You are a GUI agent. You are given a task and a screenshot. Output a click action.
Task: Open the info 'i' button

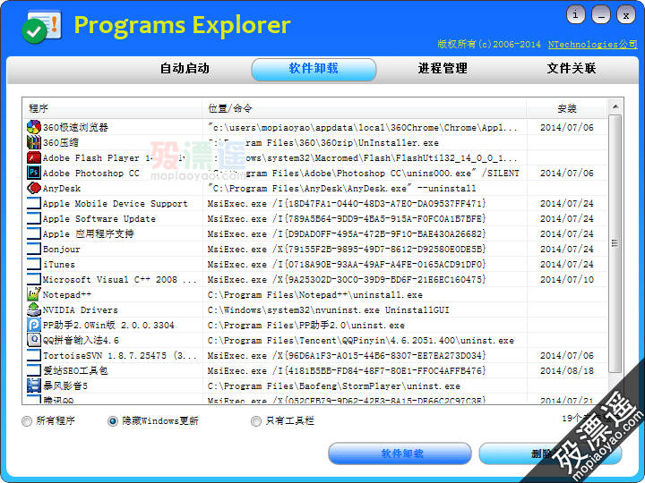click(x=575, y=15)
